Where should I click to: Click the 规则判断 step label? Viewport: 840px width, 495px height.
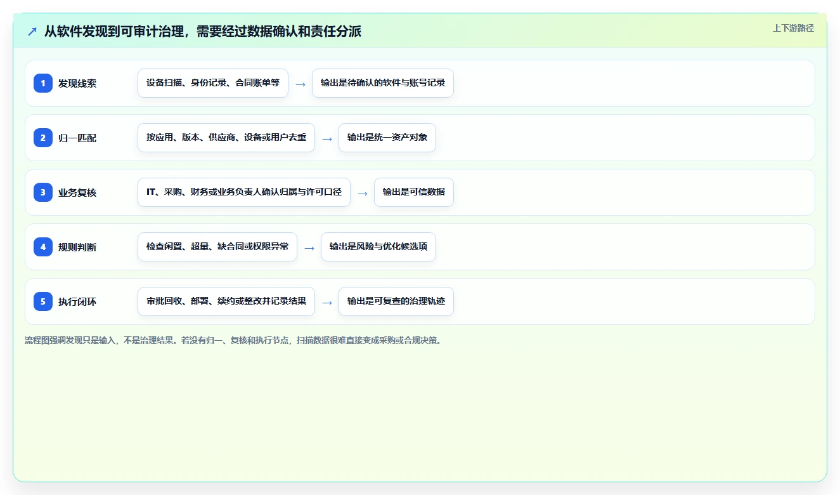pyautogui.click(x=77, y=247)
